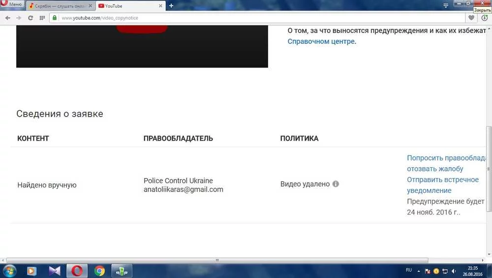Click the Opera Turbo/download indicator icon
The image size is (492, 278).
click(x=485, y=18)
